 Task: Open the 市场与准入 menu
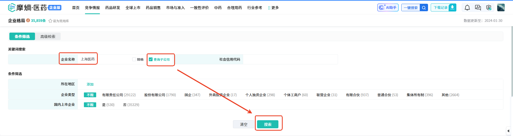[176, 8]
